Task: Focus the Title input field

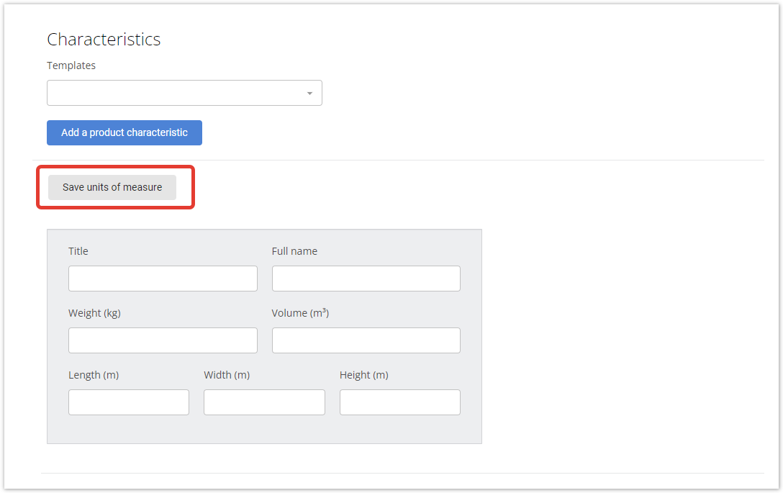Action: tap(163, 279)
